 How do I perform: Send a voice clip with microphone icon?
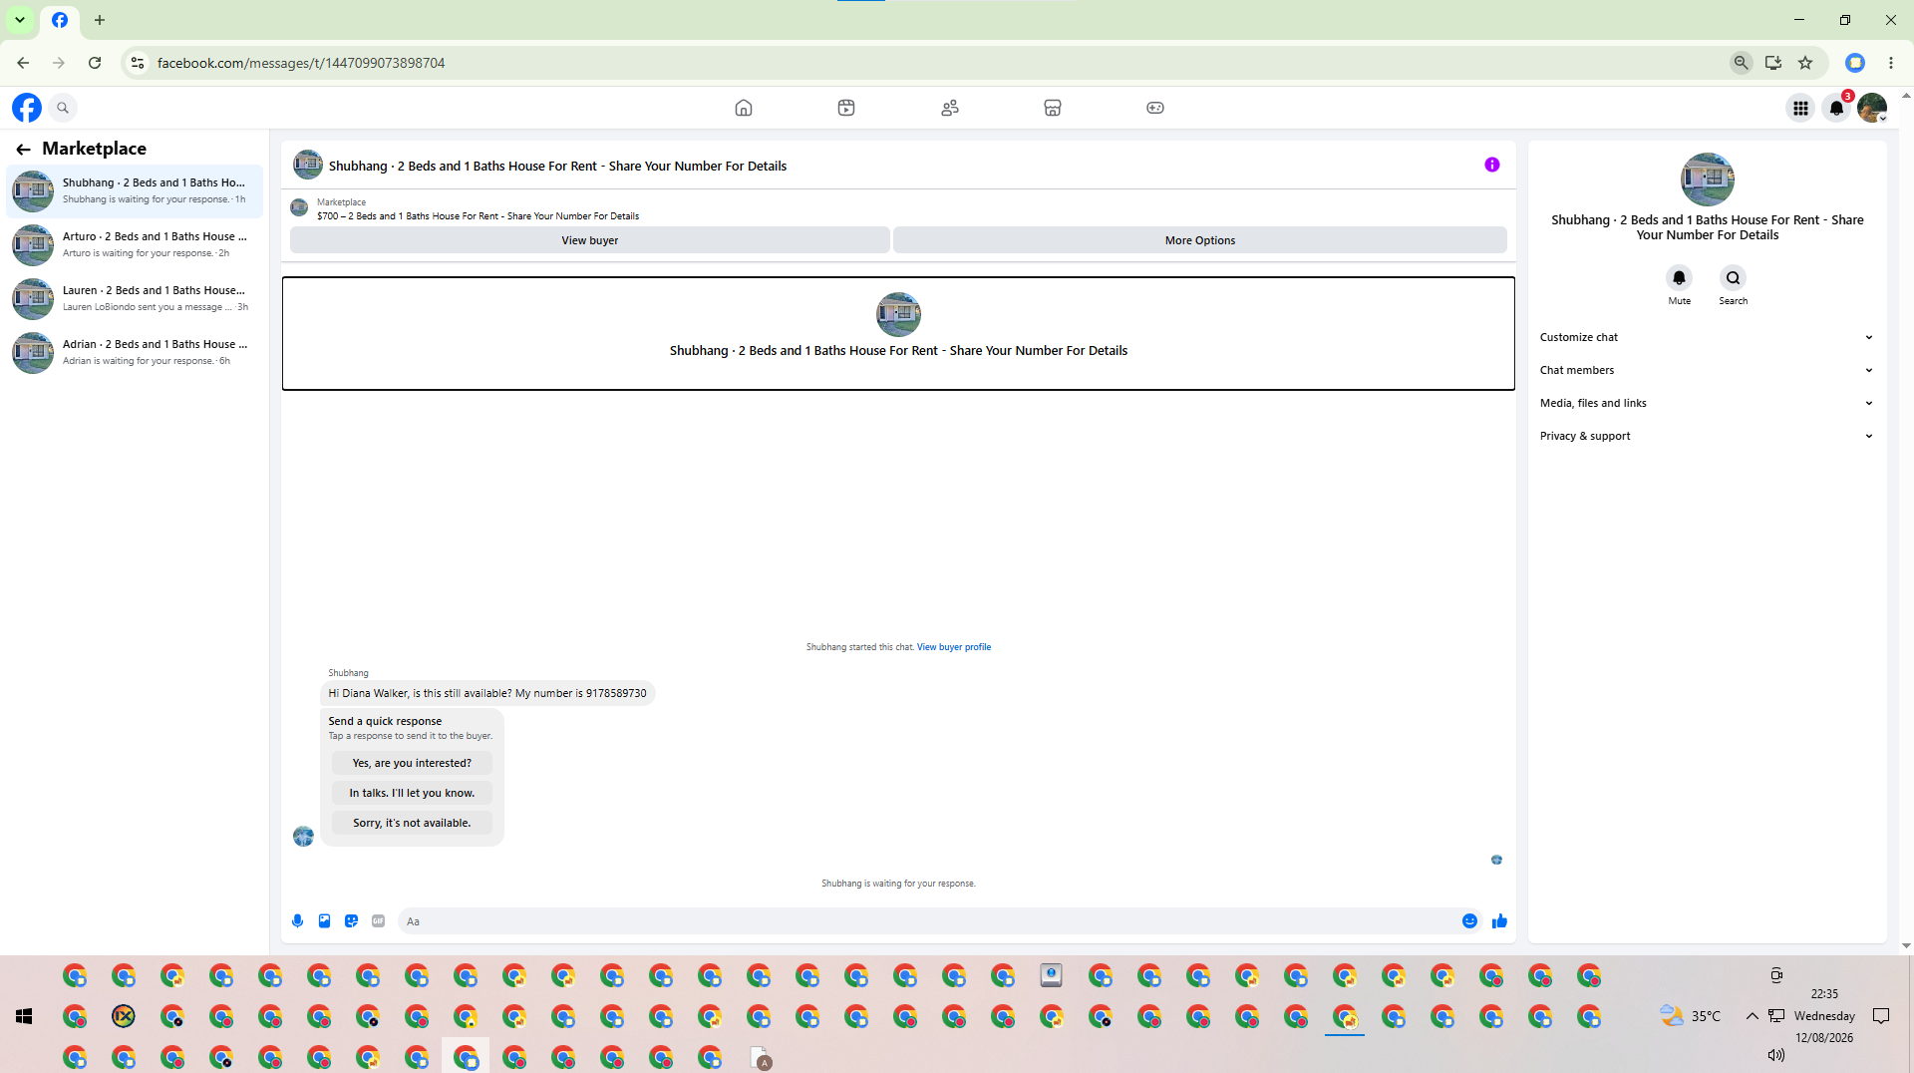pyautogui.click(x=297, y=921)
